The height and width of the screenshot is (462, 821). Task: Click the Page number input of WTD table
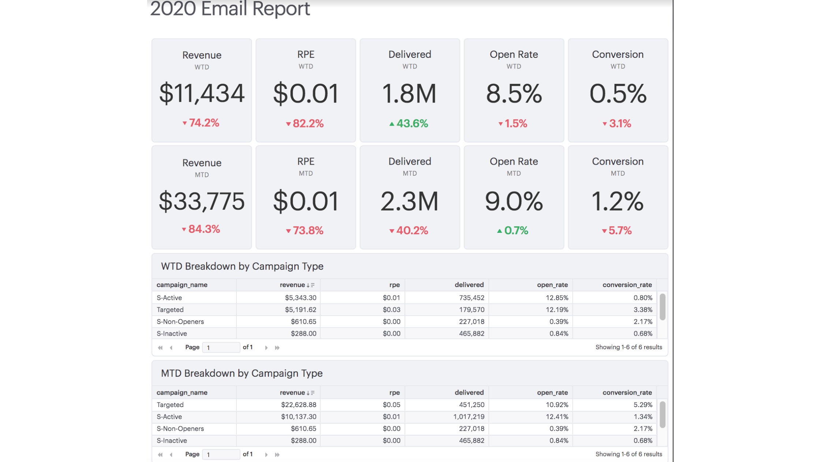point(221,347)
